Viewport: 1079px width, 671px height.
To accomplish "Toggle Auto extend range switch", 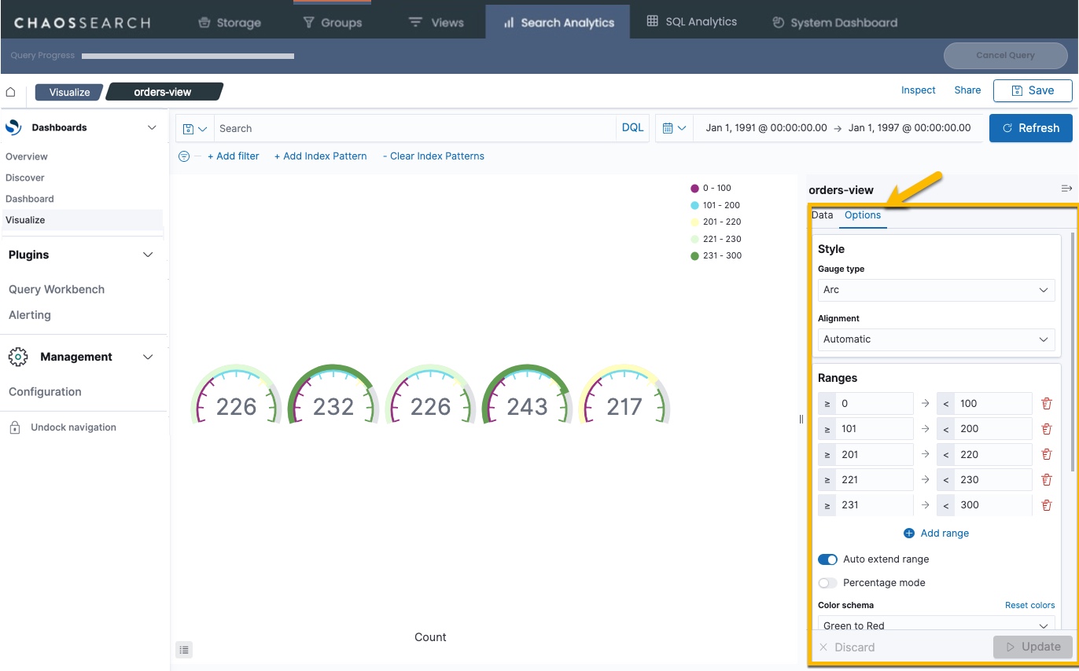I will tap(827, 559).
